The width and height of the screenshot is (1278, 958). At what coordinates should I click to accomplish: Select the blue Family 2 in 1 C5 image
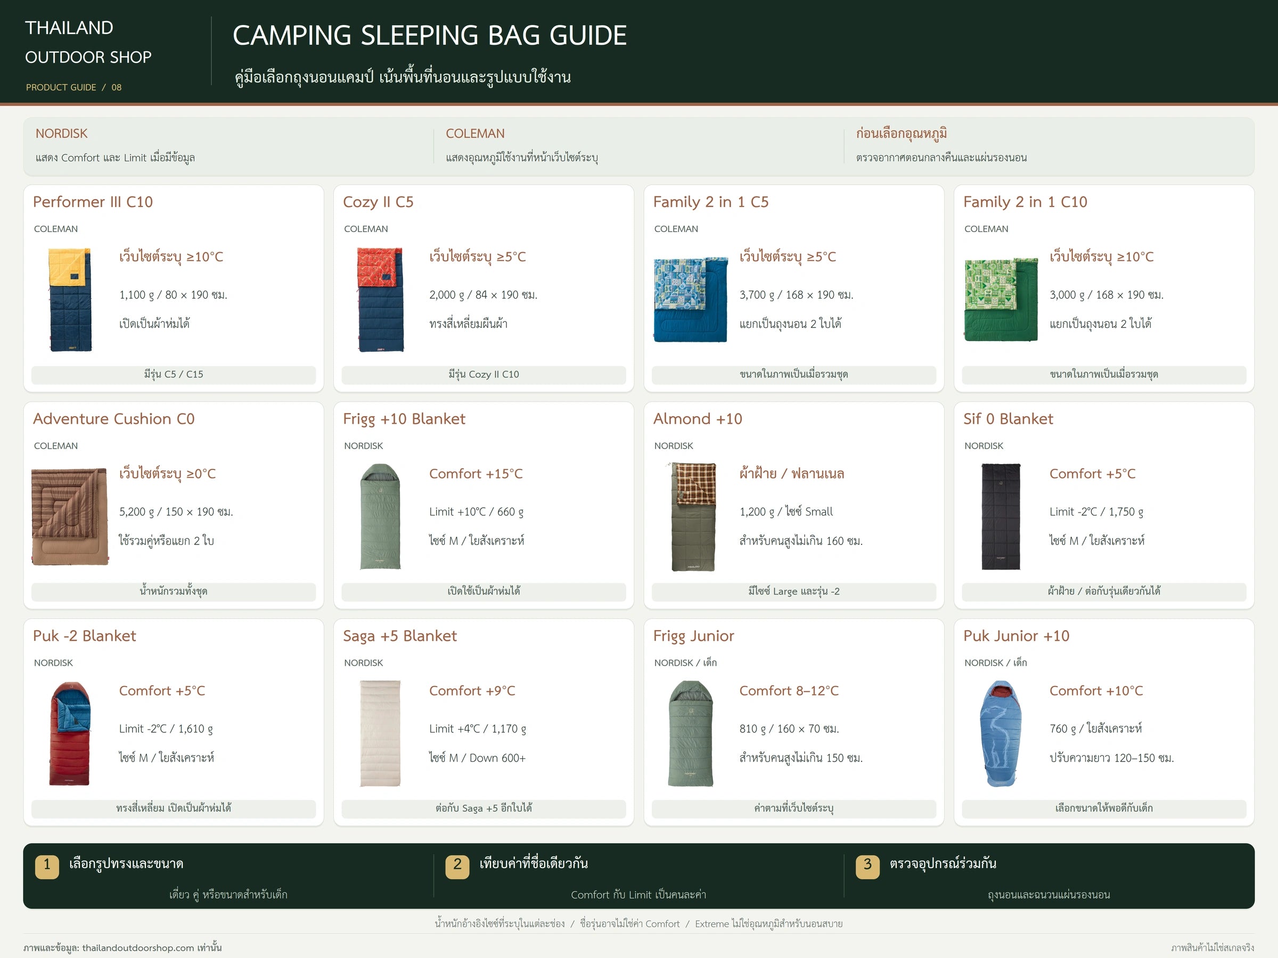coord(691,299)
